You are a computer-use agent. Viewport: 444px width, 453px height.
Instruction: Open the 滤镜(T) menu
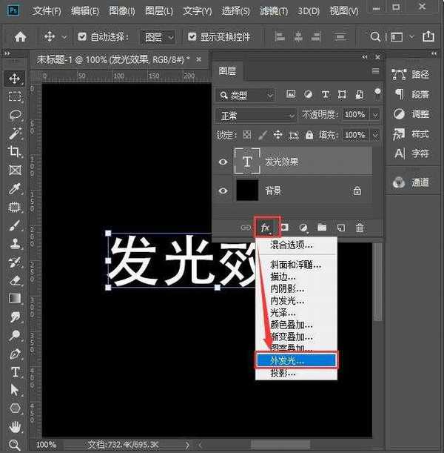pos(275,11)
